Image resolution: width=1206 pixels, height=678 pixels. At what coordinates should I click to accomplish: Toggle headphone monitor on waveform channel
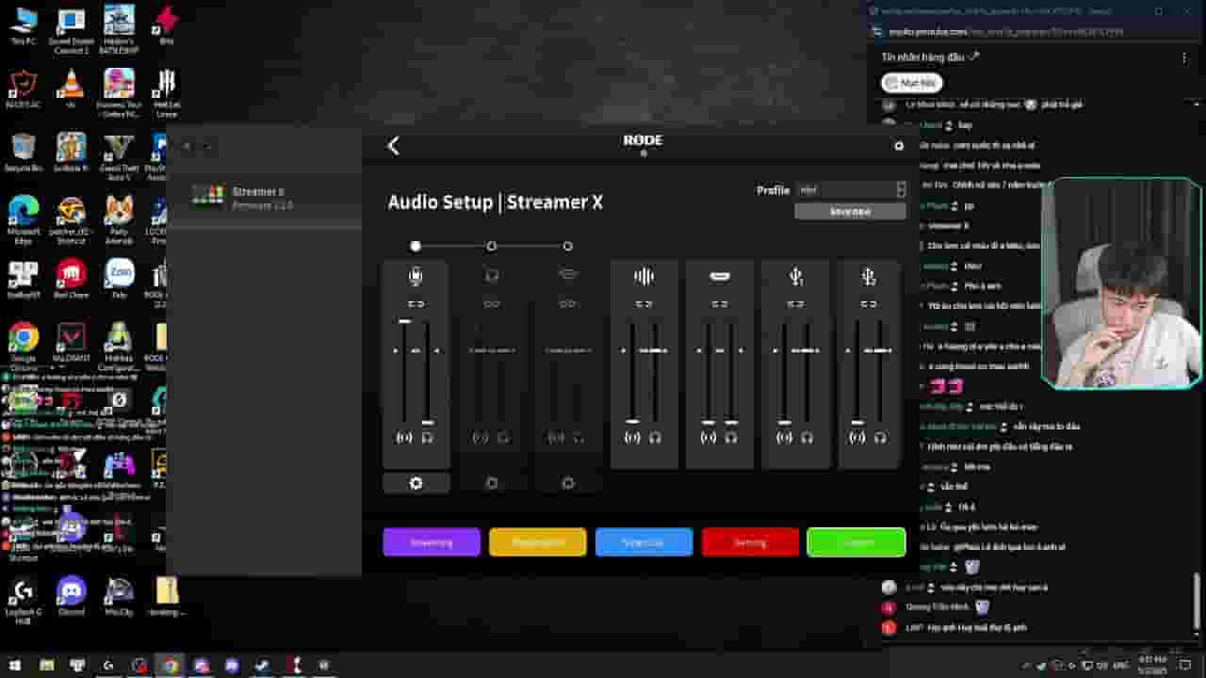coord(655,438)
